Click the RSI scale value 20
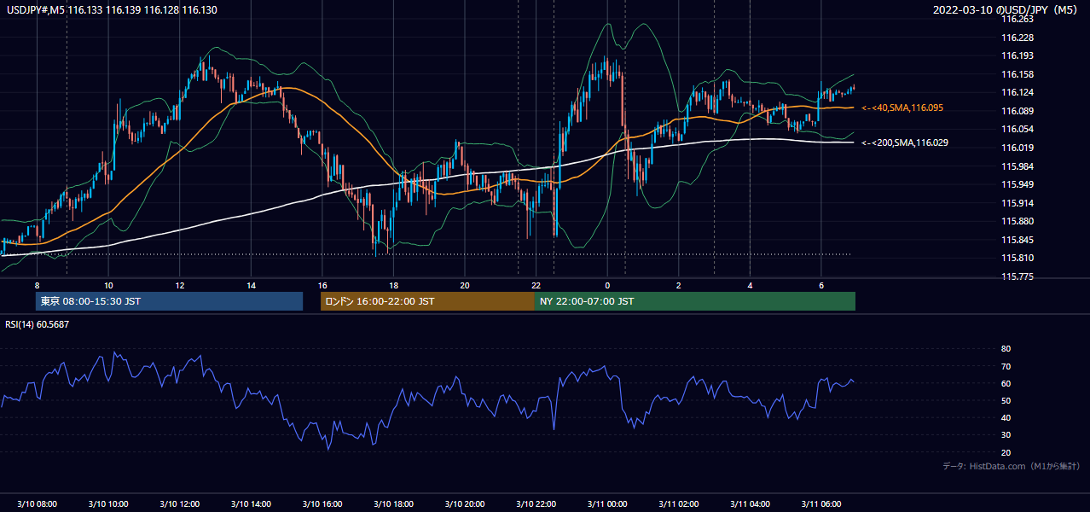The height and width of the screenshot is (512, 1090). click(1006, 452)
